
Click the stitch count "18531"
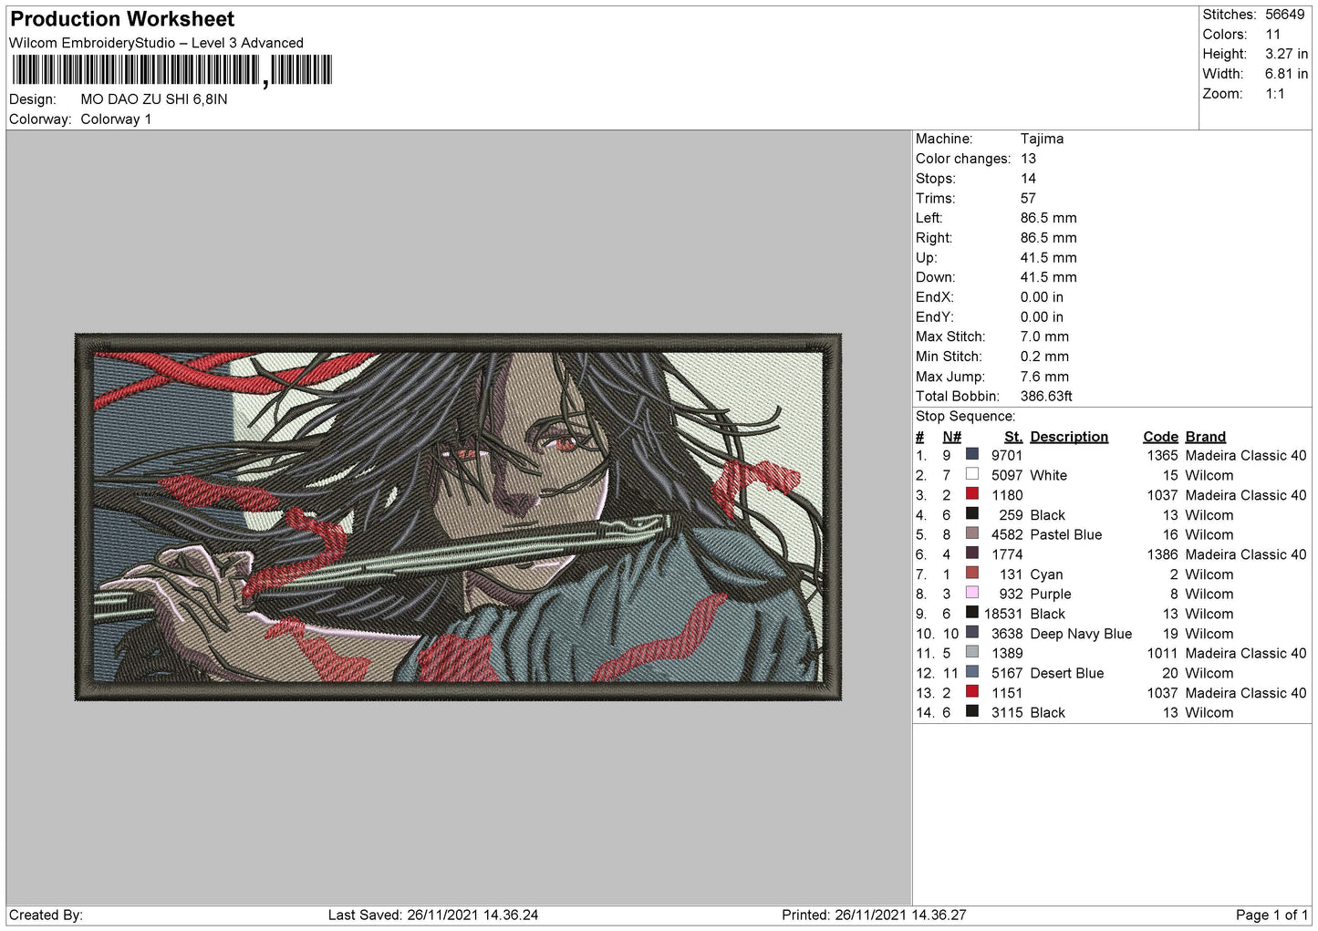click(x=1003, y=614)
